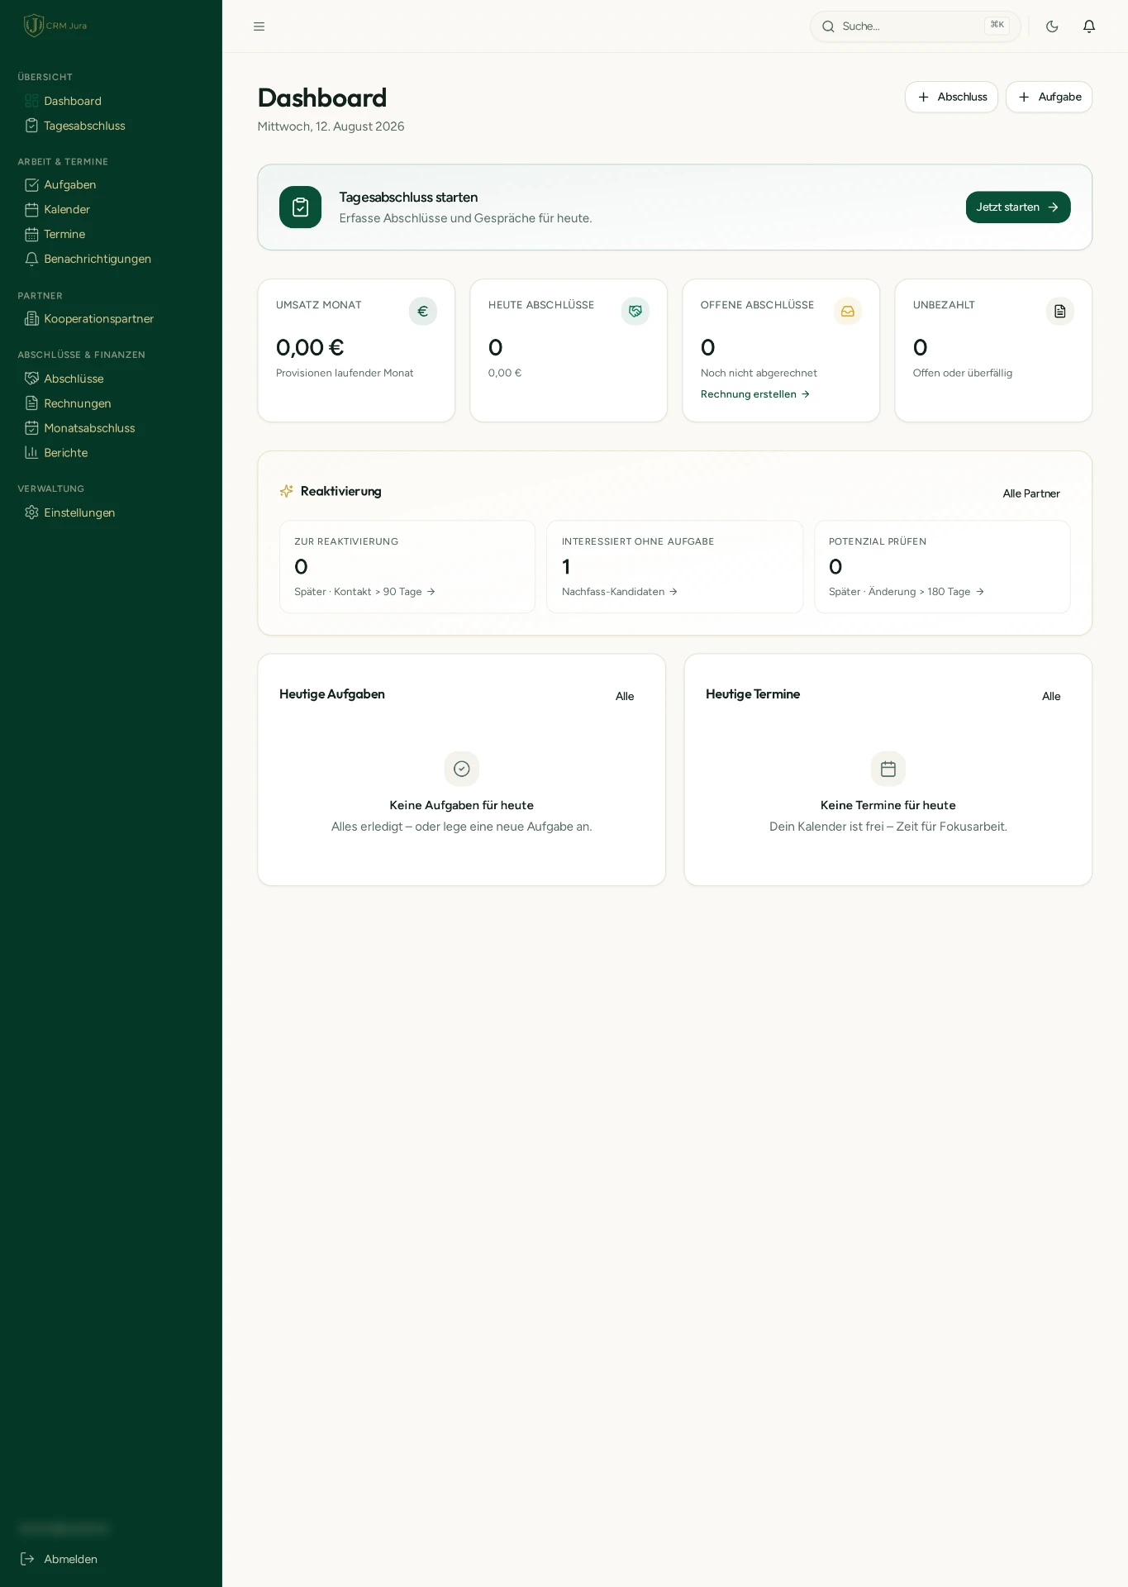Click the 'Interessiert ohne Aufgabe' label
This screenshot has width=1128, height=1587.
click(638, 541)
